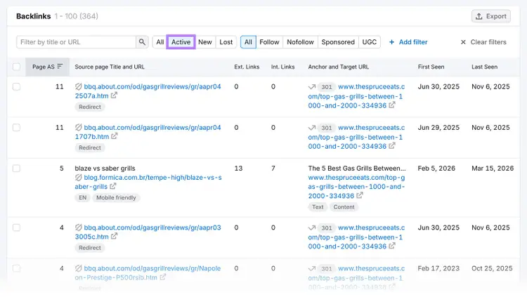
Task: Open external link icon for aapr042507a.htm
Action: [115, 95]
